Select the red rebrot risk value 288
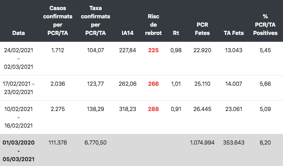The height and width of the screenshot is (166, 283). pyautogui.click(x=153, y=109)
